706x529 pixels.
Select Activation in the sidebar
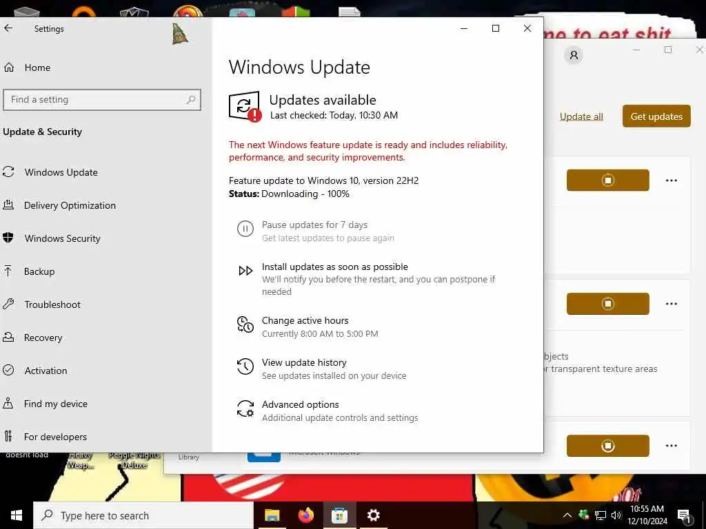(46, 371)
